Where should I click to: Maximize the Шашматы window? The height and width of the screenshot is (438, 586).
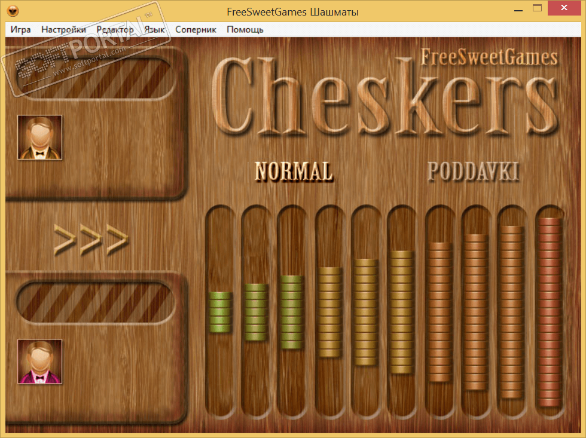[x=537, y=8]
